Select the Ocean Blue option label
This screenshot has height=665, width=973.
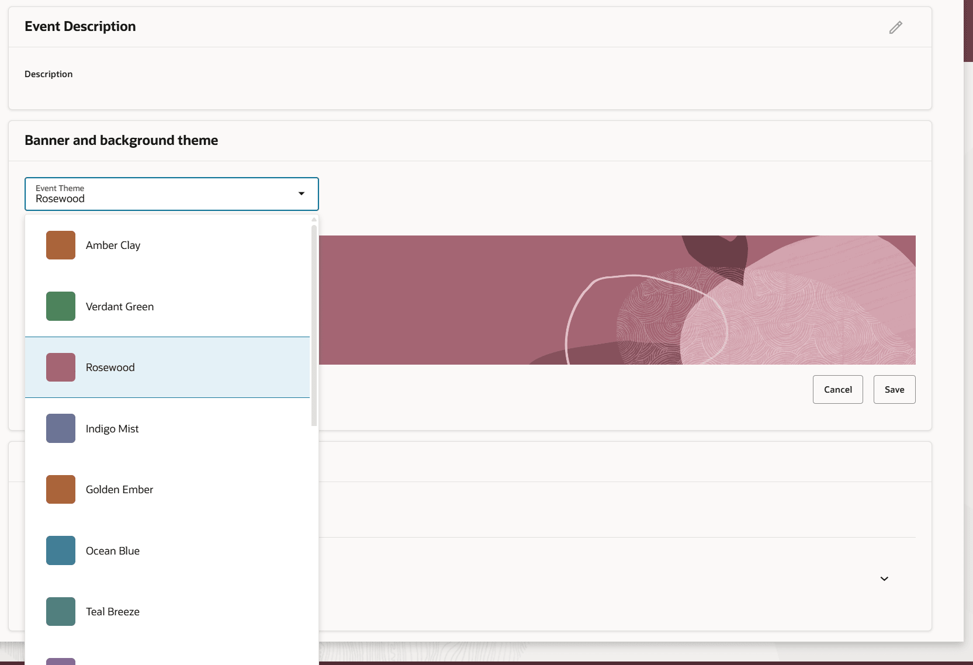click(x=113, y=550)
